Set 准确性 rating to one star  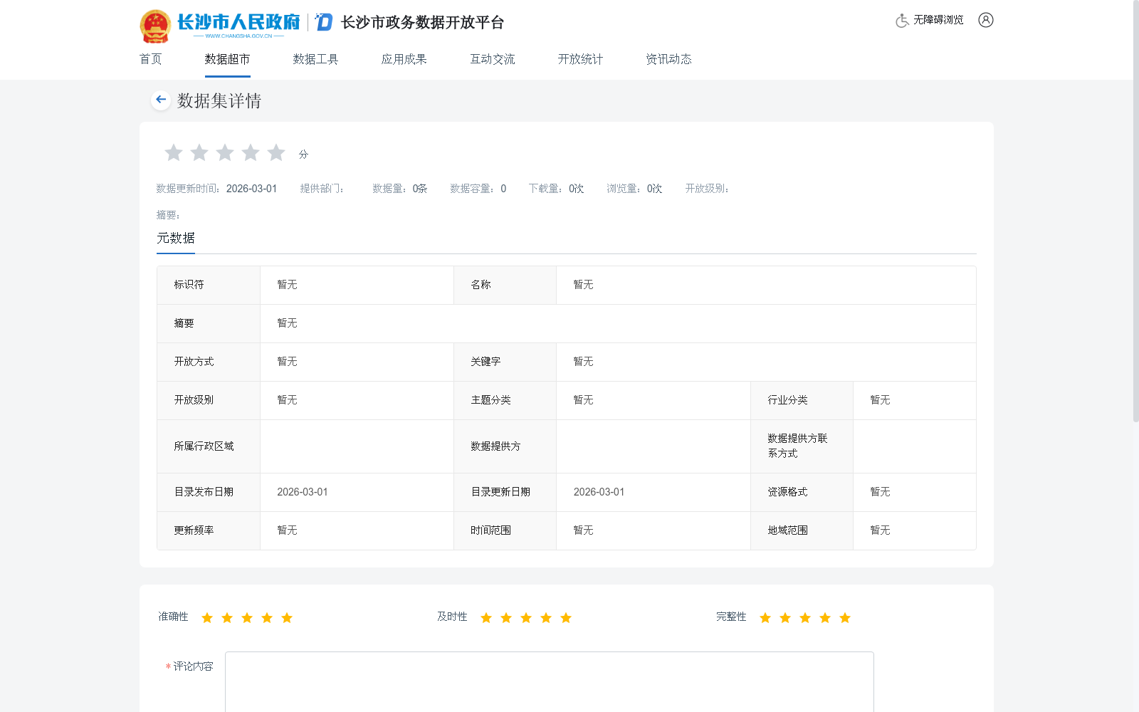click(x=207, y=617)
